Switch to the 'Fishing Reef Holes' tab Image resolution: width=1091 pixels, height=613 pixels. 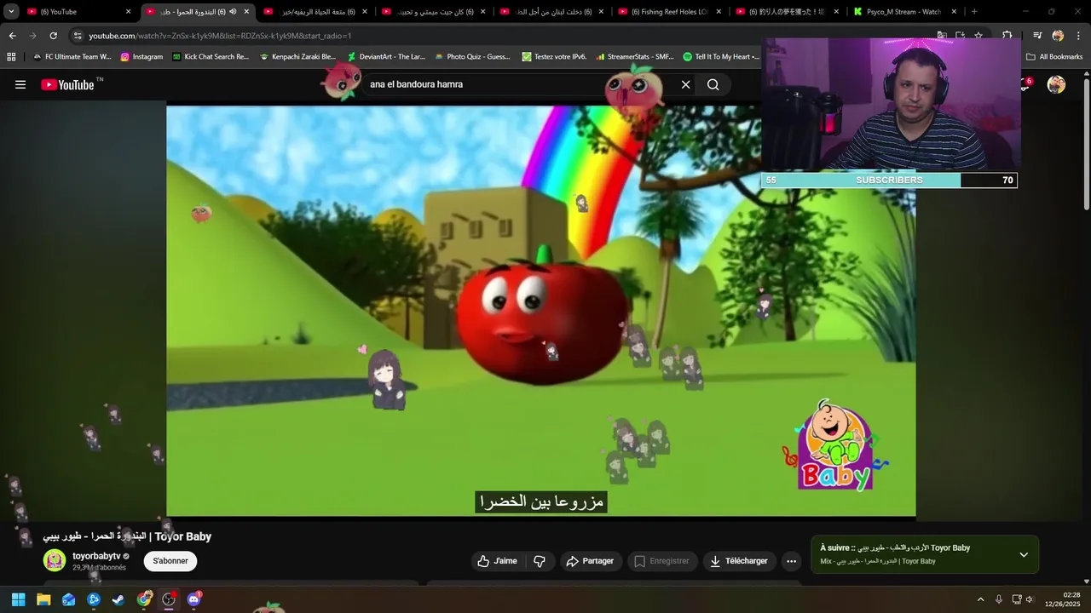click(x=671, y=12)
